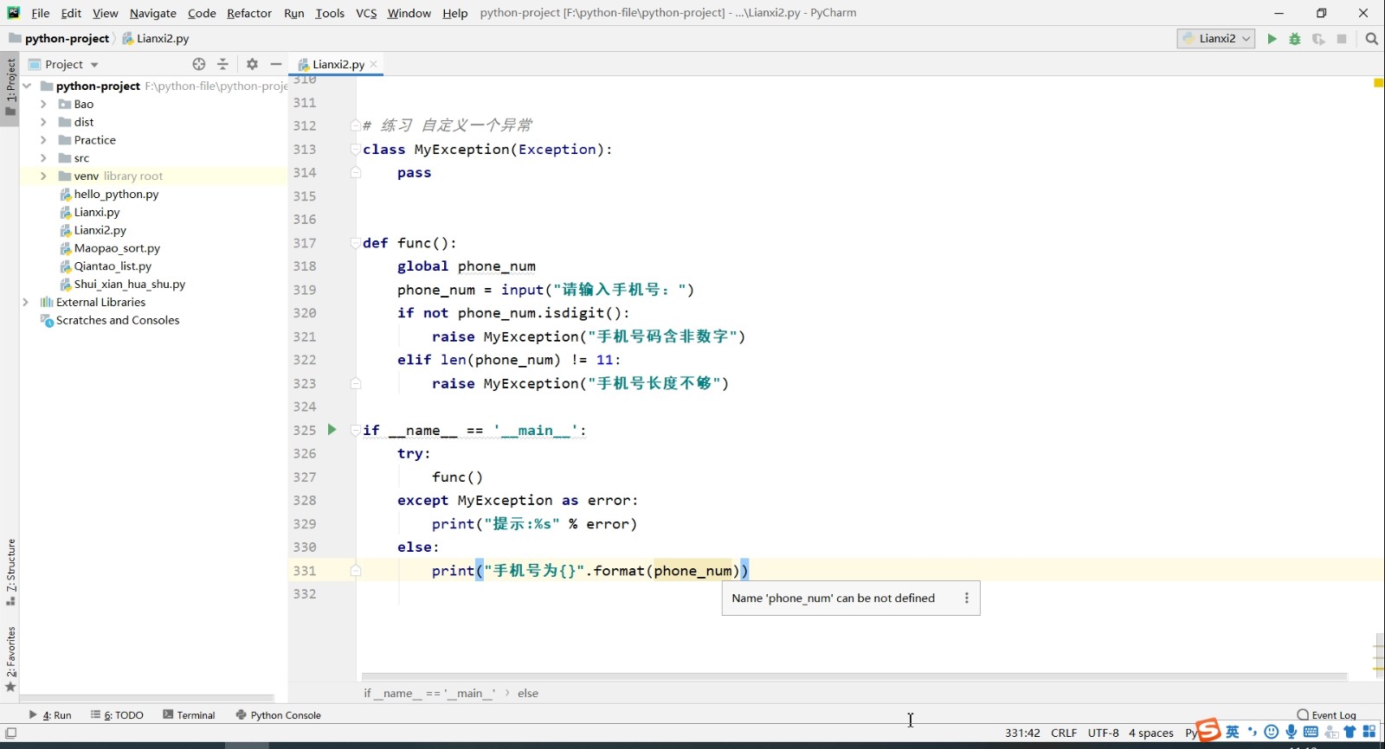Click the Debug bug icon in toolbar

click(x=1295, y=39)
